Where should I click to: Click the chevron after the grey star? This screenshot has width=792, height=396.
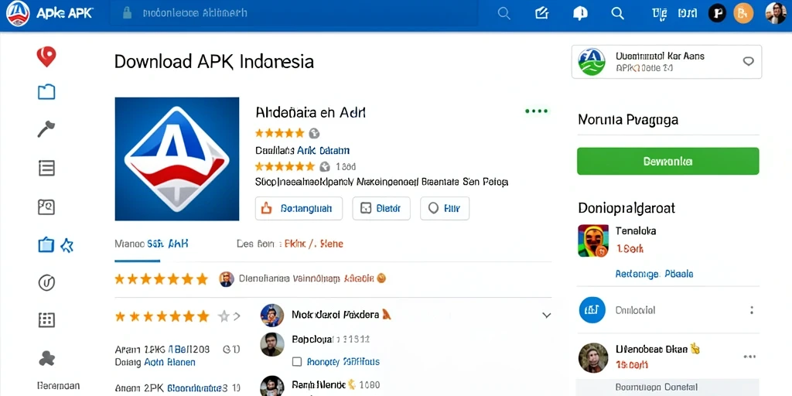coord(237,316)
